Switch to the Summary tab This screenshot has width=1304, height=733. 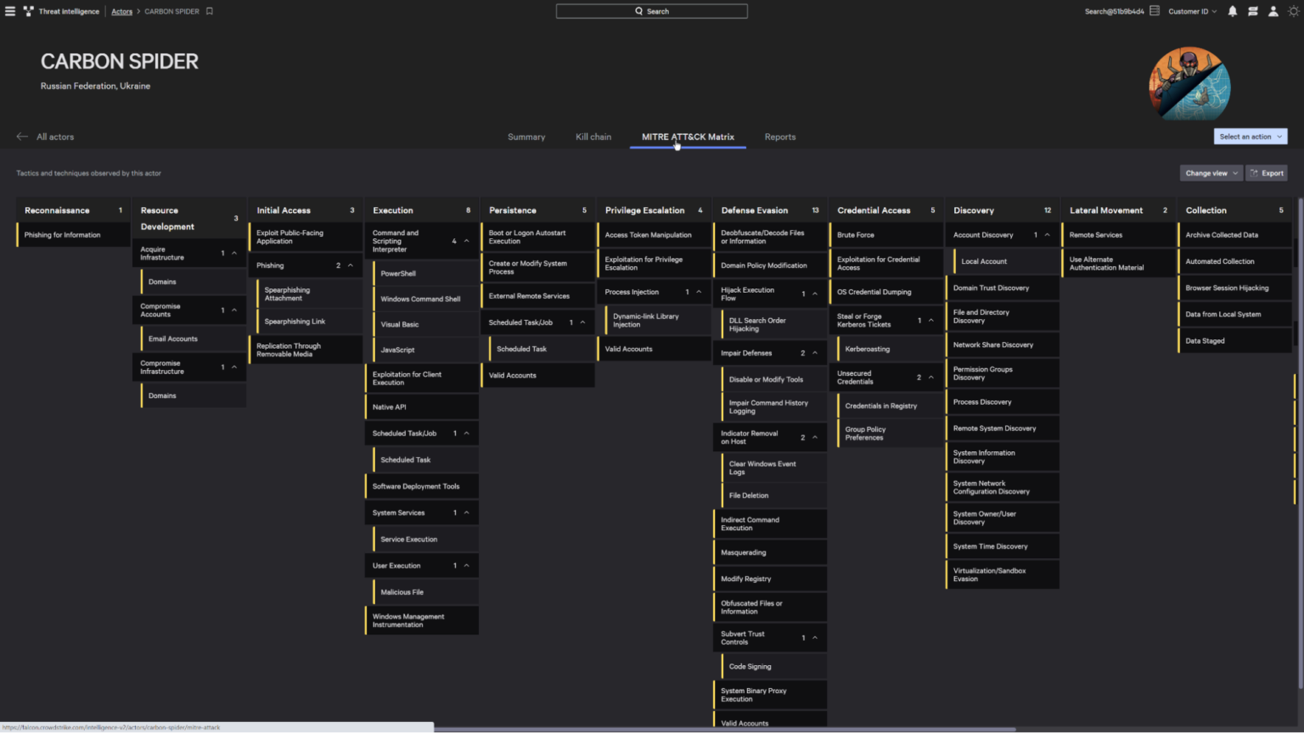point(526,137)
